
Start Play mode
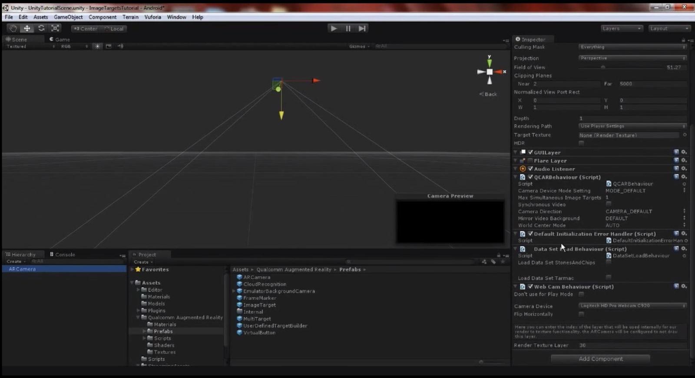334,28
